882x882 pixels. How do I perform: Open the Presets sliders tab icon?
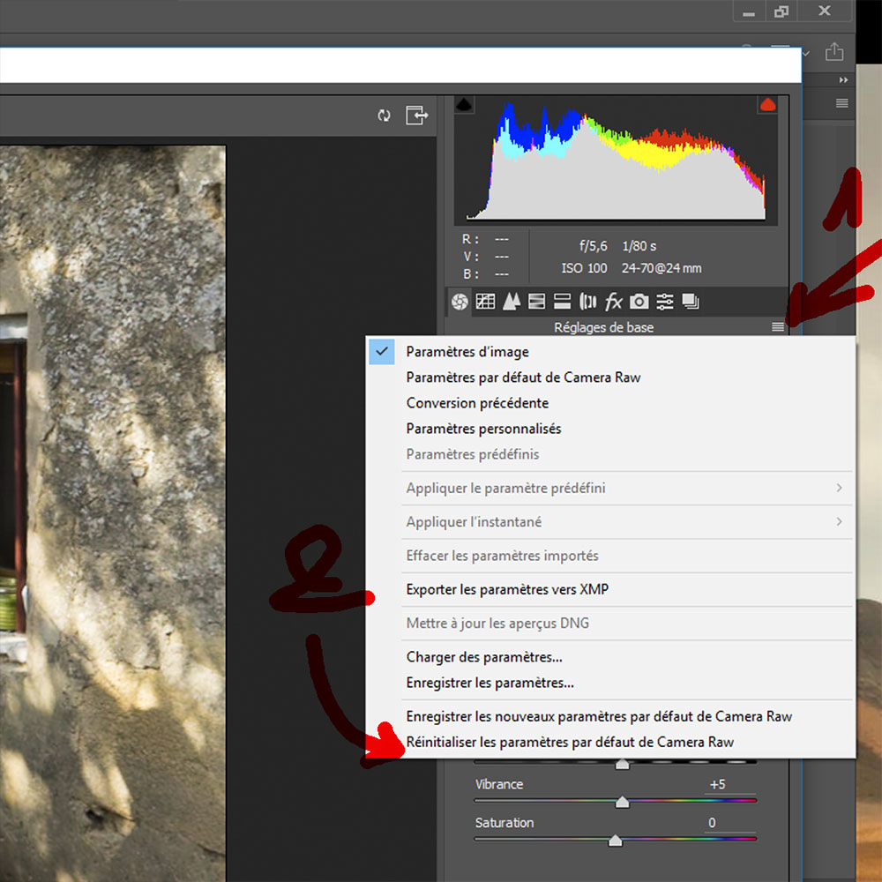[665, 302]
